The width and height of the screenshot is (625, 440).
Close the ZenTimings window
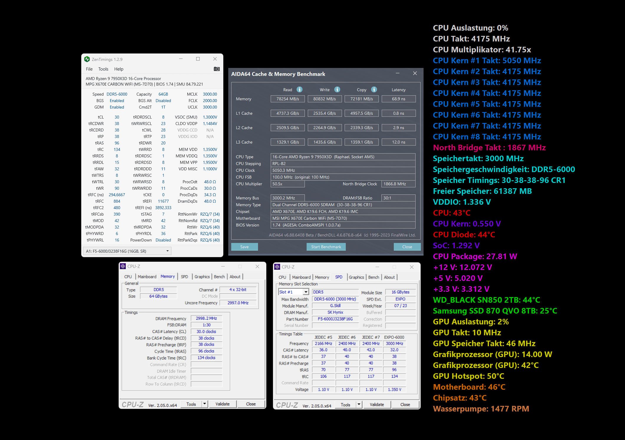point(215,59)
